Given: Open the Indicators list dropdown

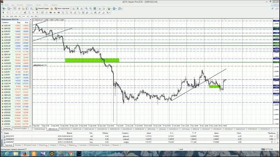Looking at the screenshot, I should tap(109, 9).
